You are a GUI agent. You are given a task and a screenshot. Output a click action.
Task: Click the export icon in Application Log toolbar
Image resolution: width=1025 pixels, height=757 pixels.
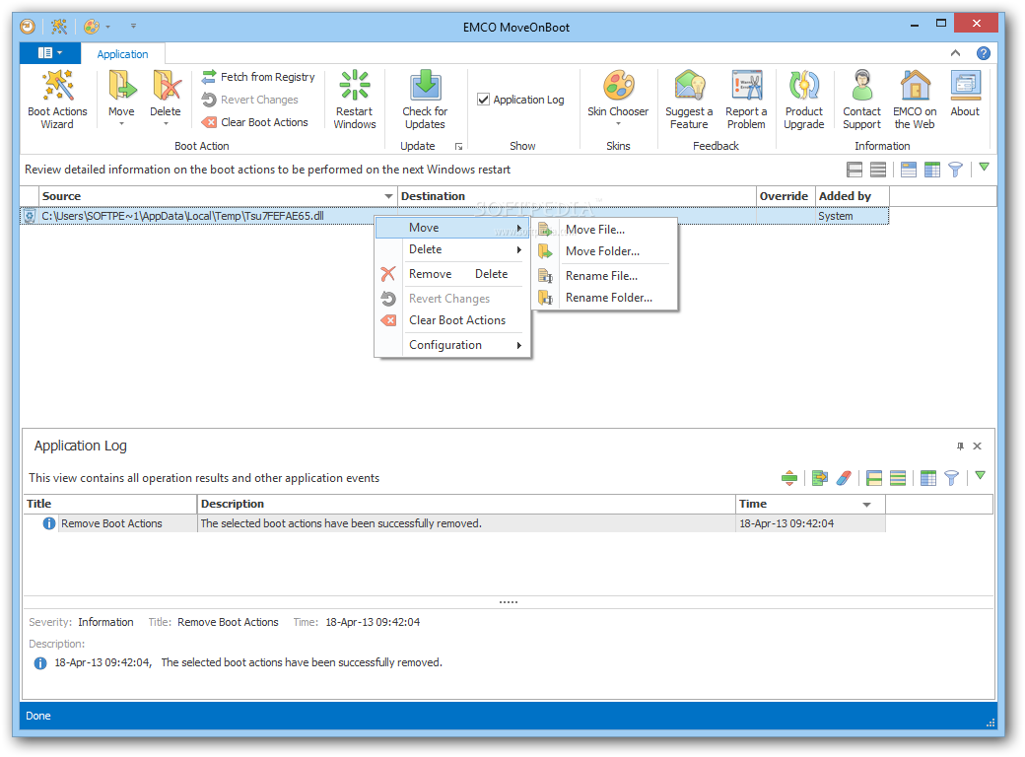819,478
